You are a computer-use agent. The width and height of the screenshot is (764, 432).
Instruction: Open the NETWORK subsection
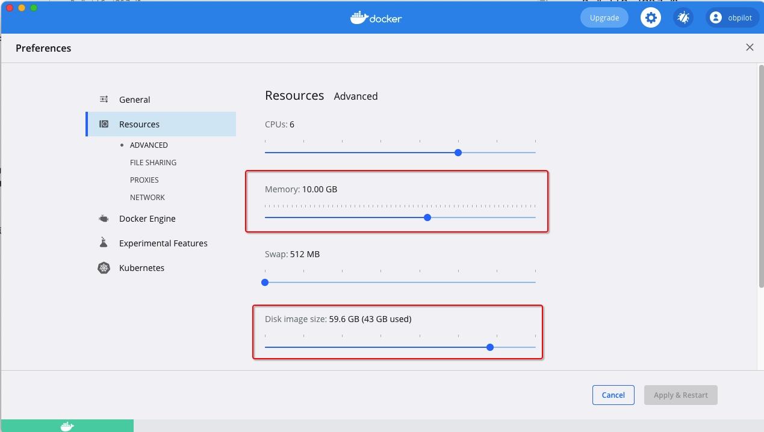[x=148, y=197]
